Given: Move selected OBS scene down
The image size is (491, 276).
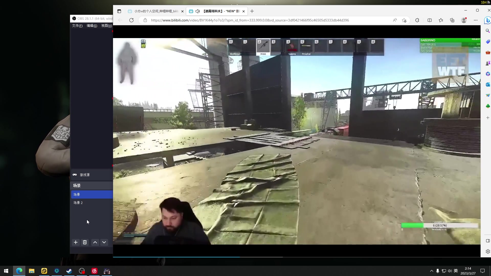Looking at the screenshot, I should (104, 242).
